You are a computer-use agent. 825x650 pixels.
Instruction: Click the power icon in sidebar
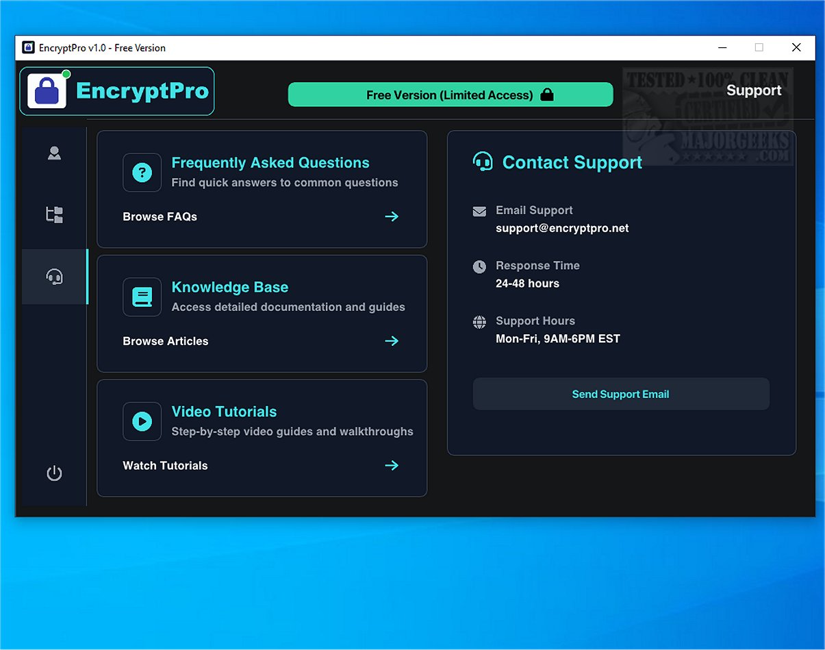tap(54, 473)
